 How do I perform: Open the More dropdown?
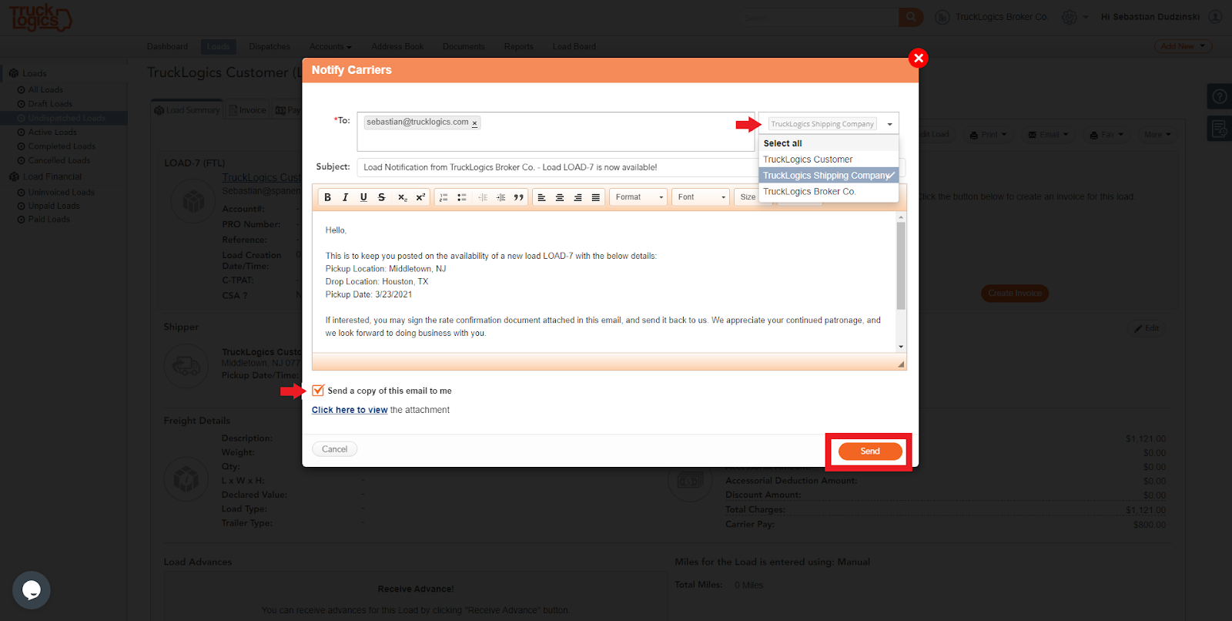point(1157,135)
